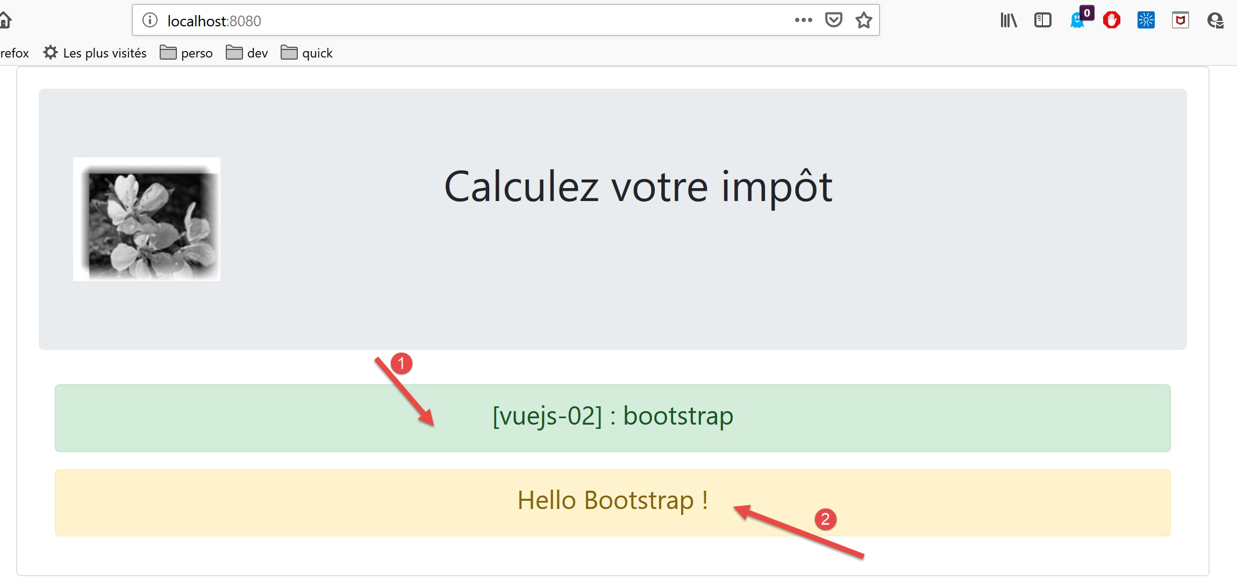Screen dimensions: 1237x588
Task: Open site information icon in address bar
Action: click(x=149, y=20)
